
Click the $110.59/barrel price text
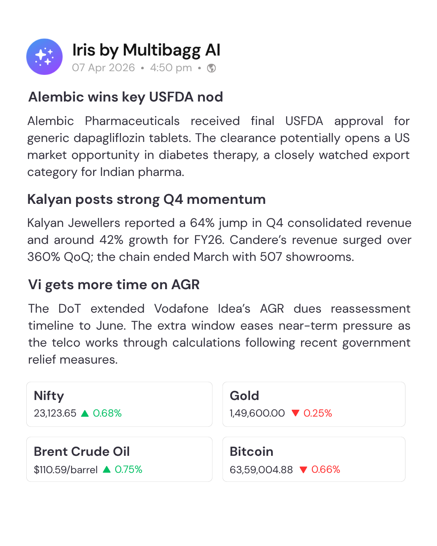66,470
